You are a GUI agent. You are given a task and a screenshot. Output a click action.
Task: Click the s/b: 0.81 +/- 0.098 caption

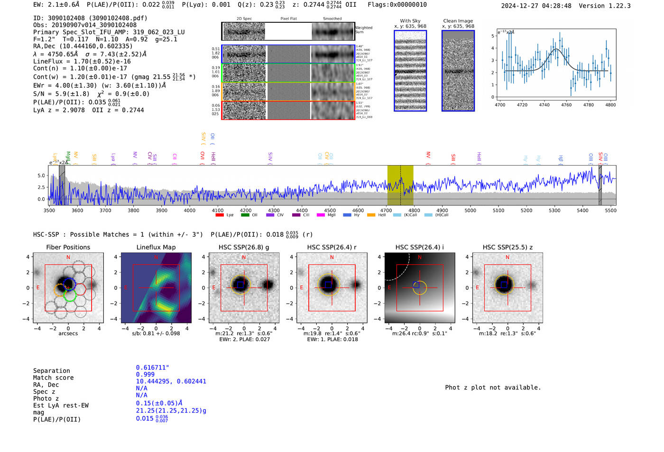tap(156, 333)
